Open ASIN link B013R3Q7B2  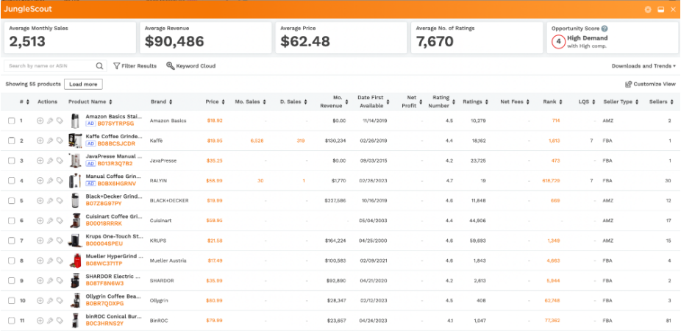tap(115, 164)
